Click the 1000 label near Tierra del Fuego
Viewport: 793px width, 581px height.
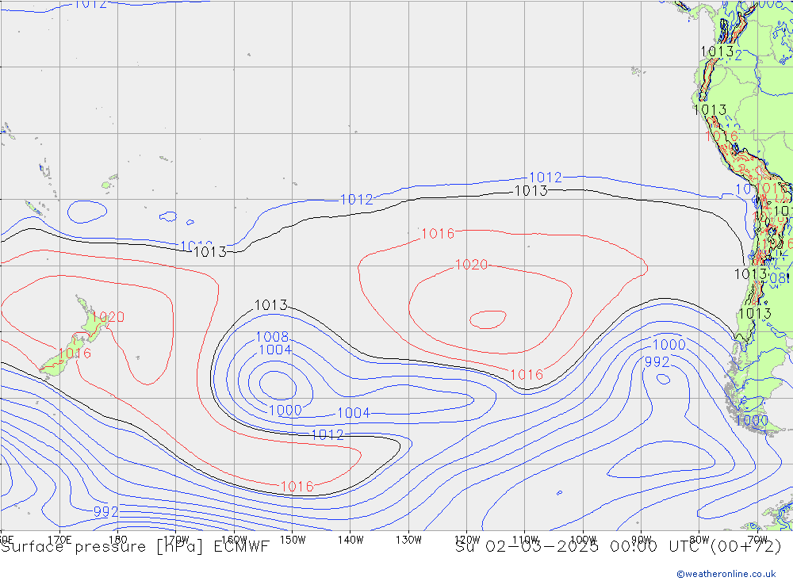pos(752,421)
